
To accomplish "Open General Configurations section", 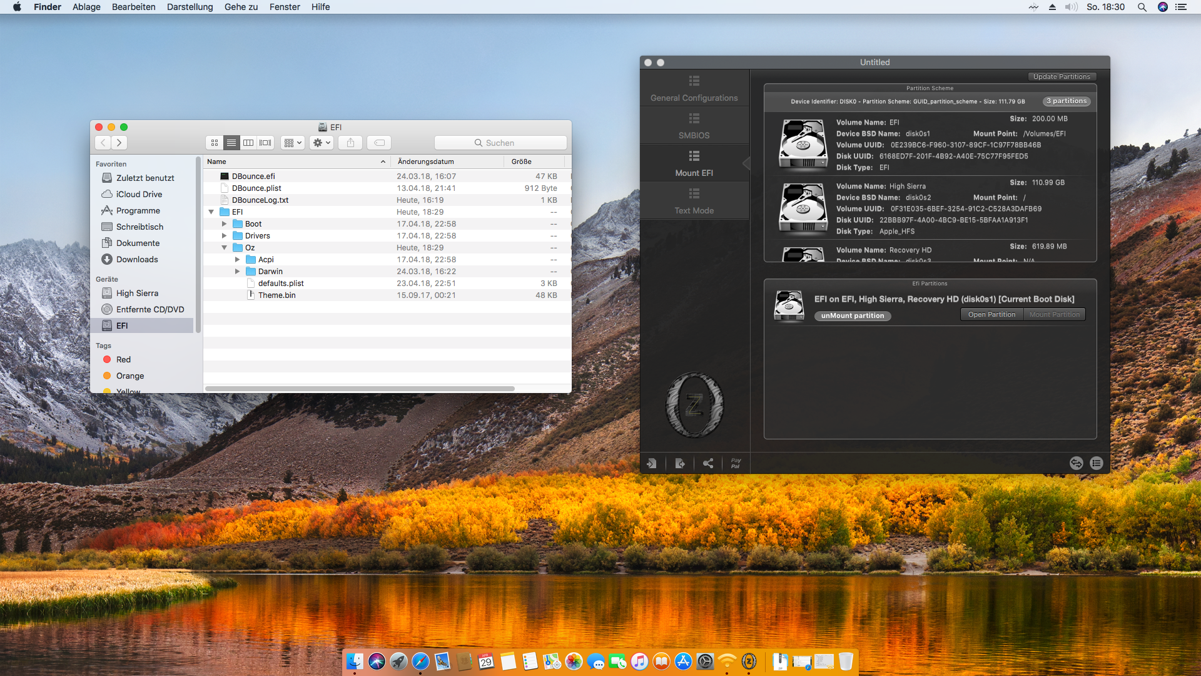I will 694,88.
